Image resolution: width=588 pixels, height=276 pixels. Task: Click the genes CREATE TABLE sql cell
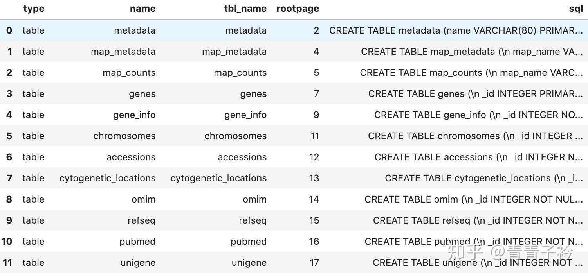pos(475,94)
